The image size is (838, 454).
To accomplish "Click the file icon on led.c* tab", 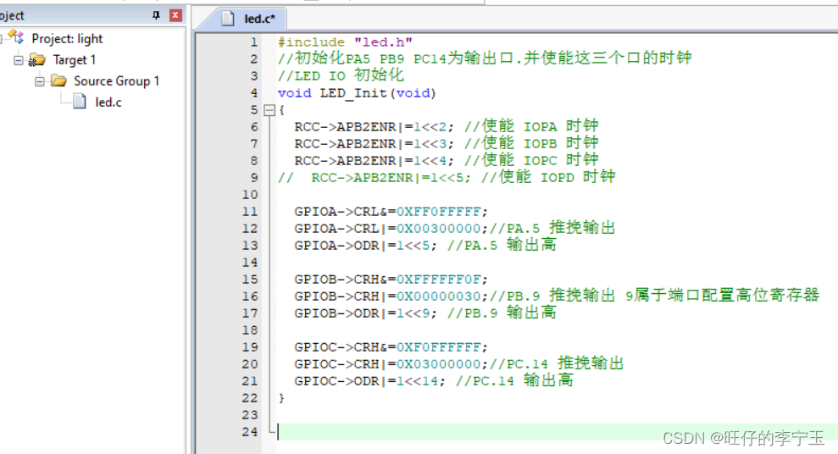I will coord(228,19).
